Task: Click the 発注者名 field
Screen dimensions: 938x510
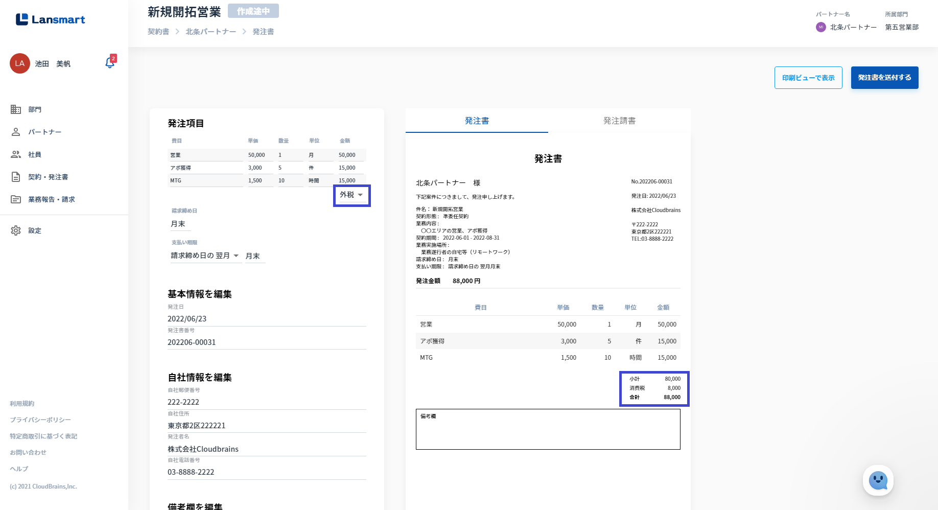Action: pos(267,449)
